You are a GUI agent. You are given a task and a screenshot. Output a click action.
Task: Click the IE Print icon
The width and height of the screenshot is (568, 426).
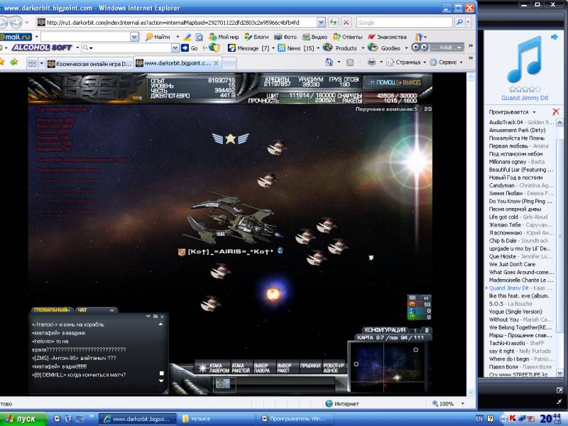click(371, 62)
